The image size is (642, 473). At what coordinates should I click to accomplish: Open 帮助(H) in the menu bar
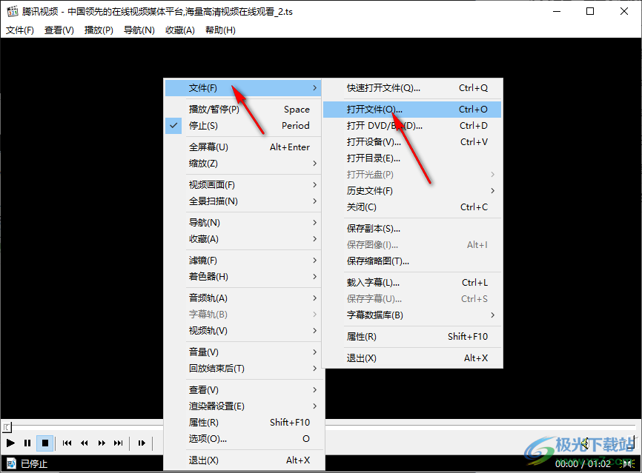220,30
